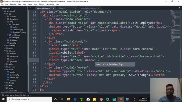Open the Tools menu
Image resolution: width=182 pixels, height=102 pixels.
(35, 5)
